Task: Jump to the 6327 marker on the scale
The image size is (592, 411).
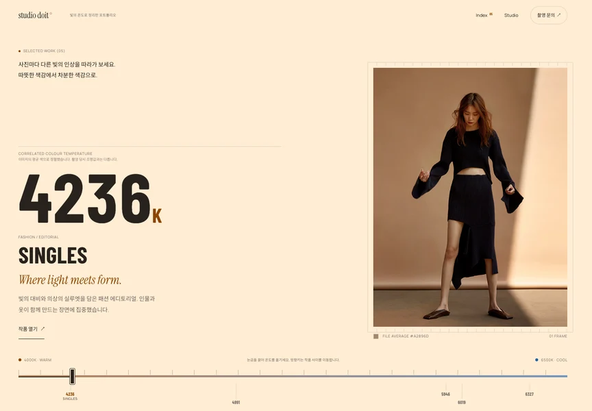Action: (530, 394)
